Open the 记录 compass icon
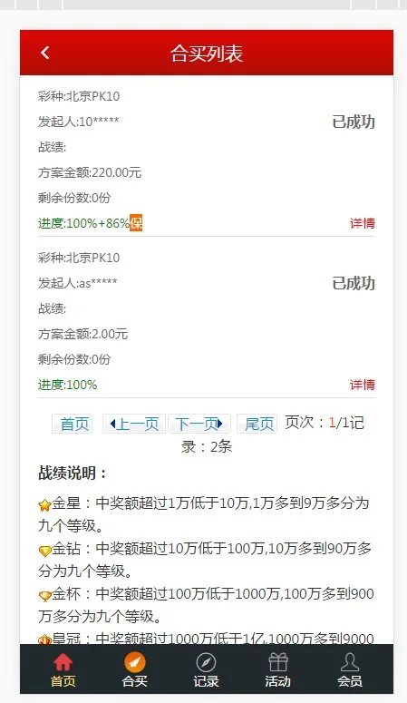Viewport: 407px width, 703px height. [206, 662]
